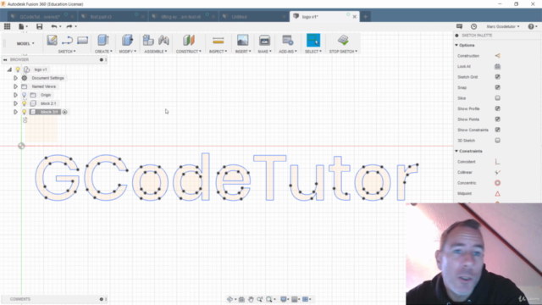Click the activate radio button beside block 3:1
This screenshot has height=305, width=542.
64,112
